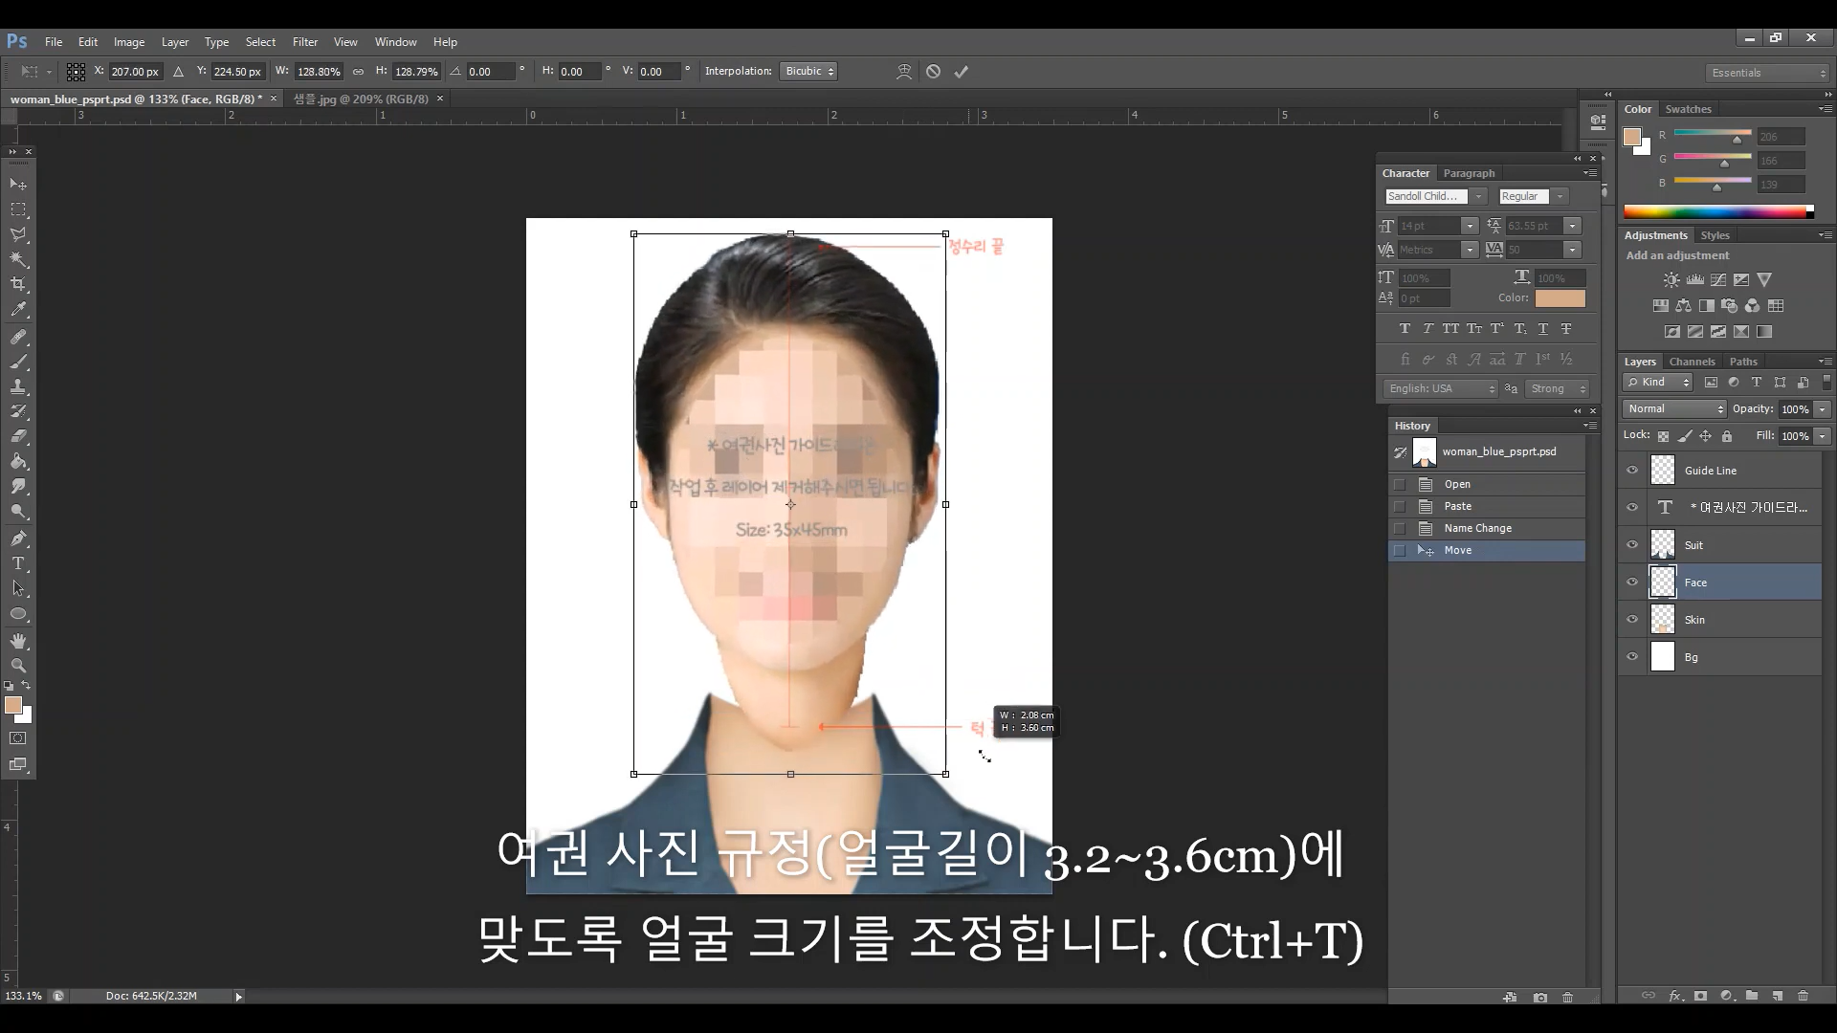The height and width of the screenshot is (1033, 1837).
Task: Select the Zoom tool in toolbar
Action: (x=18, y=665)
